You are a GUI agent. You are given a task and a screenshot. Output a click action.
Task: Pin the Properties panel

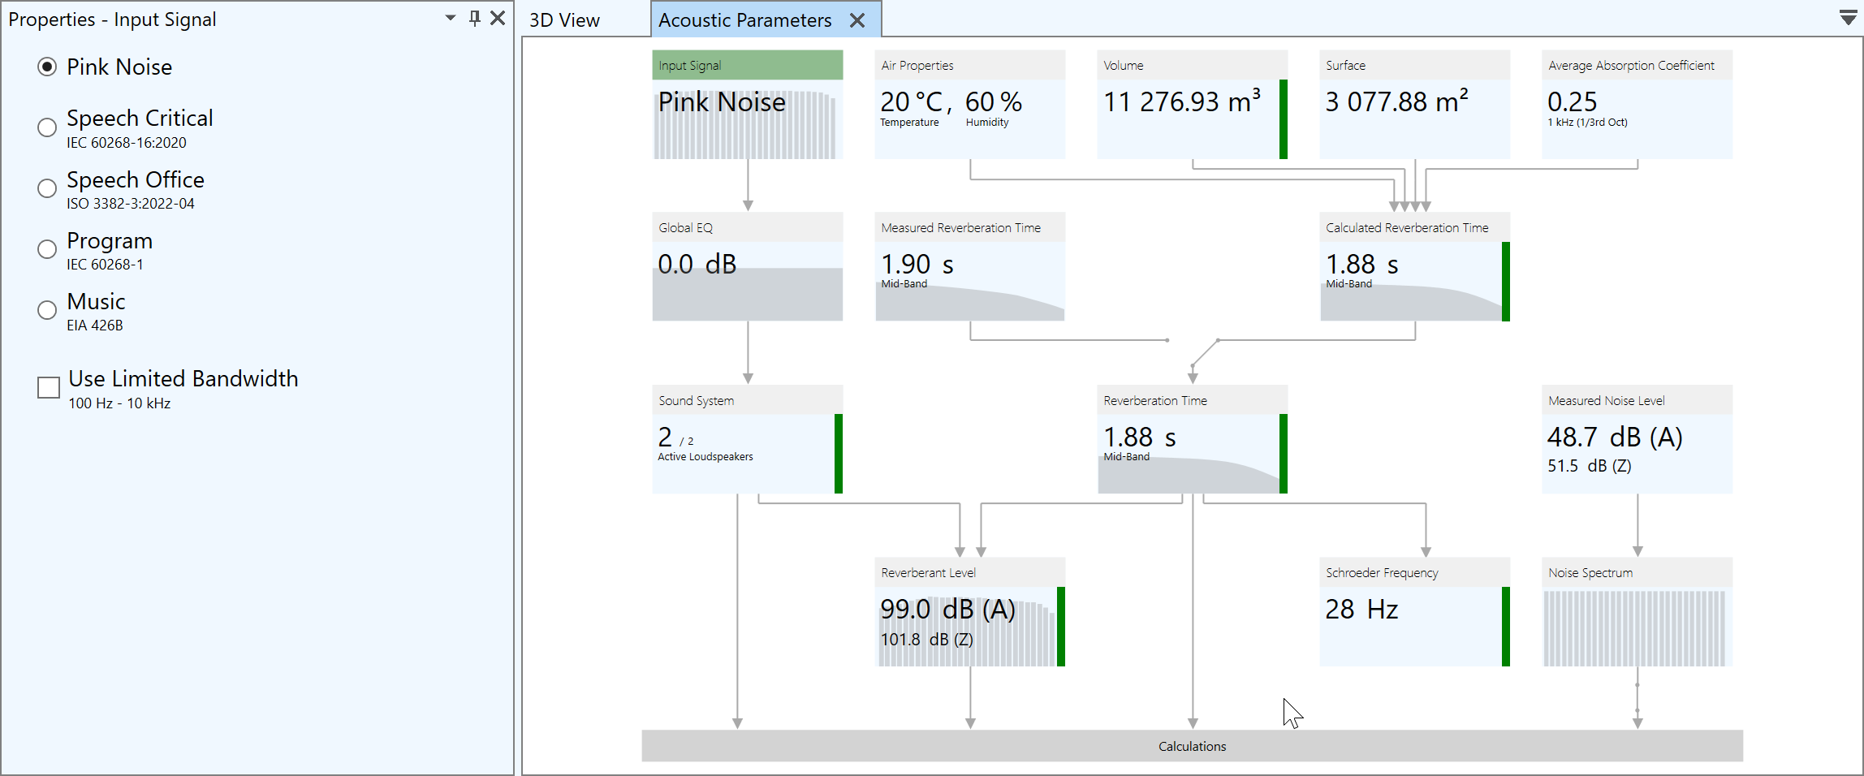coord(475,19)
